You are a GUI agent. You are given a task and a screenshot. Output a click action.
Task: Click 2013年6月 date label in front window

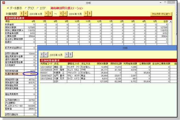tap(56, 55)
